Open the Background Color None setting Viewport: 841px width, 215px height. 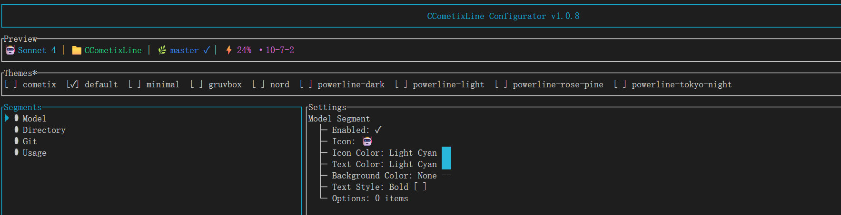point(384,176)
